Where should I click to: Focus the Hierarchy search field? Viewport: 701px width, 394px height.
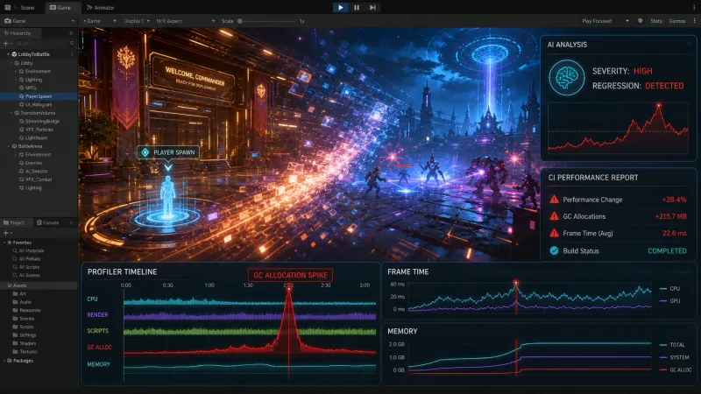(x=45, y=43)
